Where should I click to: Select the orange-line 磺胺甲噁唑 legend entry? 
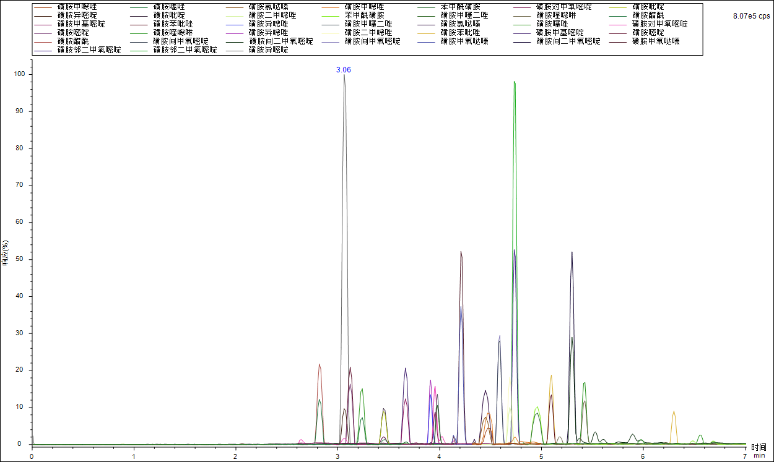point(363,7)
